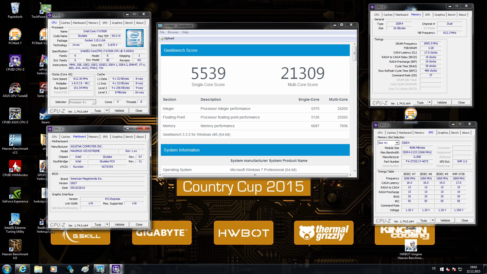
Task: Open the Geekbench File menu
Action: (162, 32)
